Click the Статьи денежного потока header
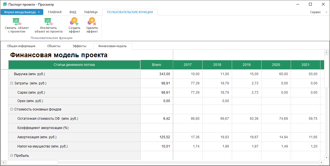This screenshot has height=166, width=330. [74, 65]
